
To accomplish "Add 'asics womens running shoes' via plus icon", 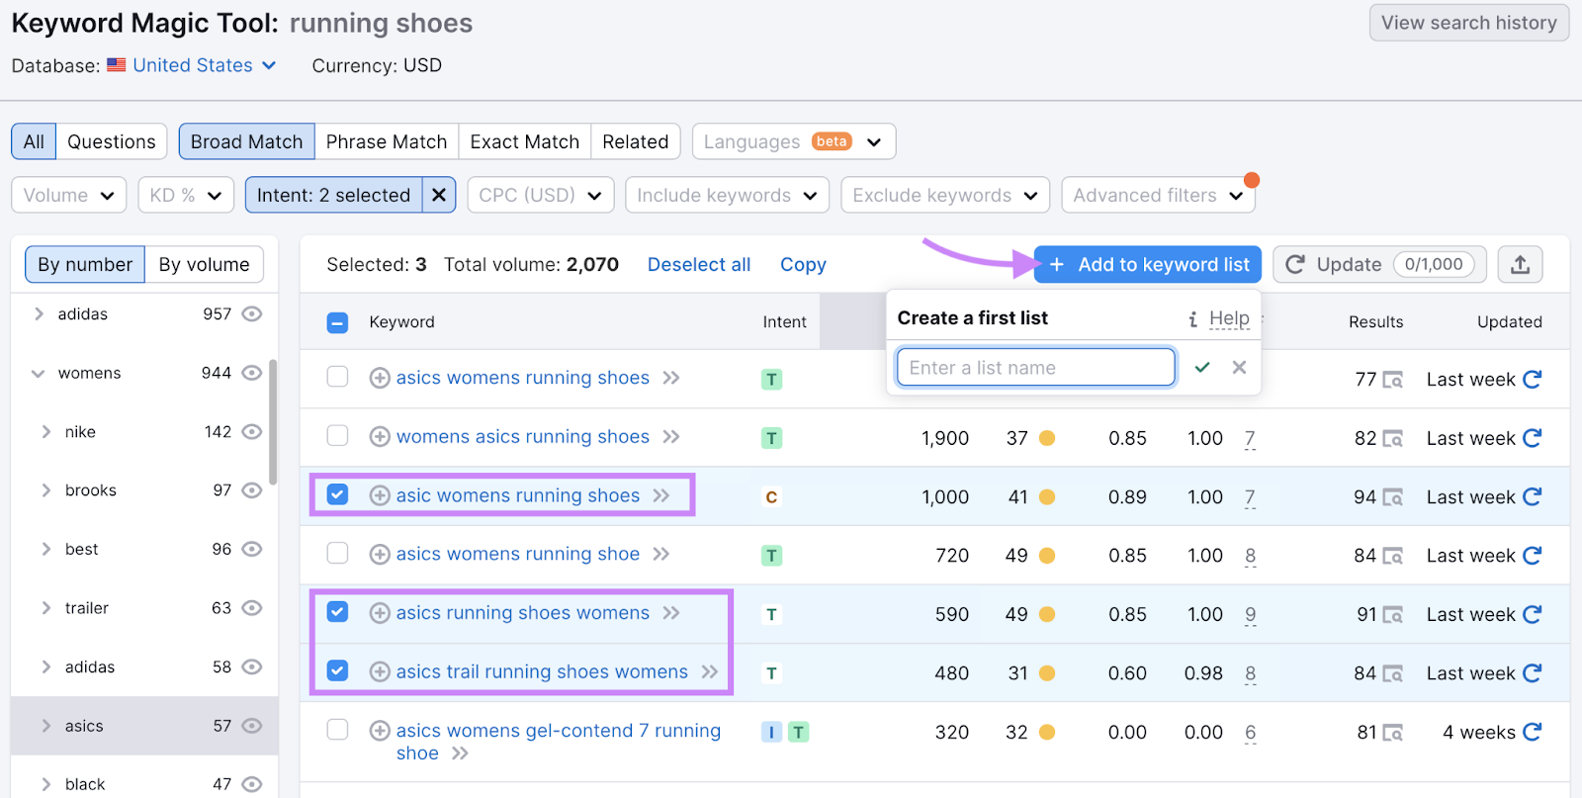I will (380, 378).
